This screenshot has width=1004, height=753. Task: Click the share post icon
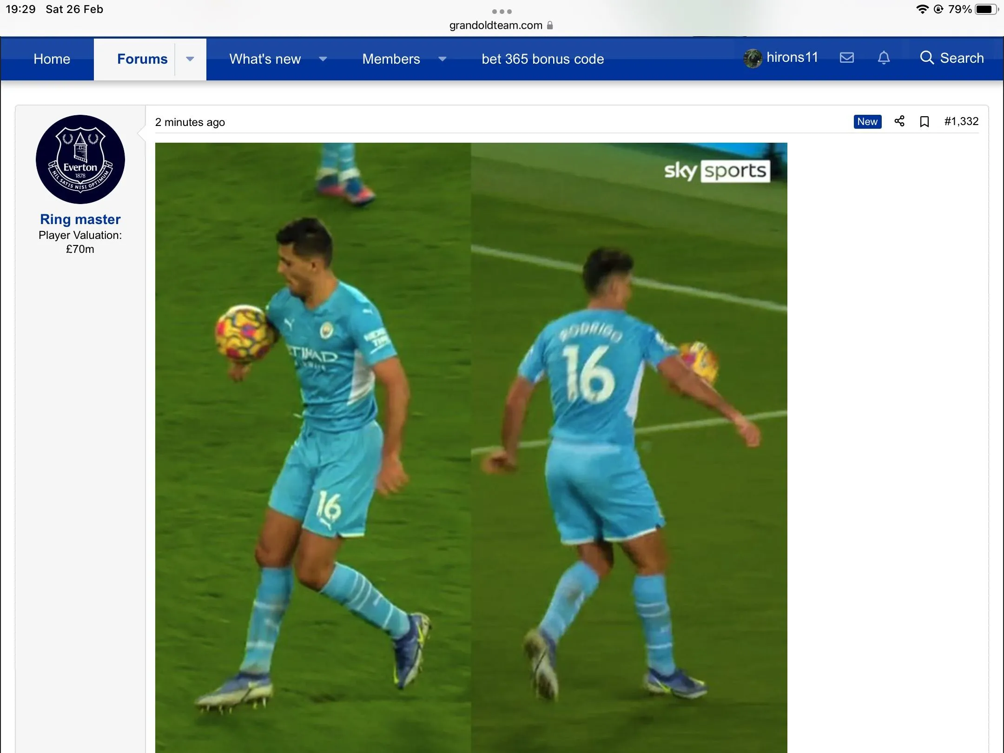tap(899, 121)
